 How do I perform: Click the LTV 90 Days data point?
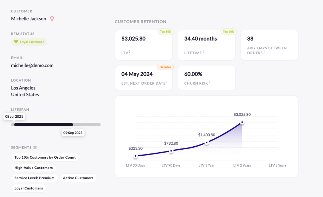[x=171, y=151]
